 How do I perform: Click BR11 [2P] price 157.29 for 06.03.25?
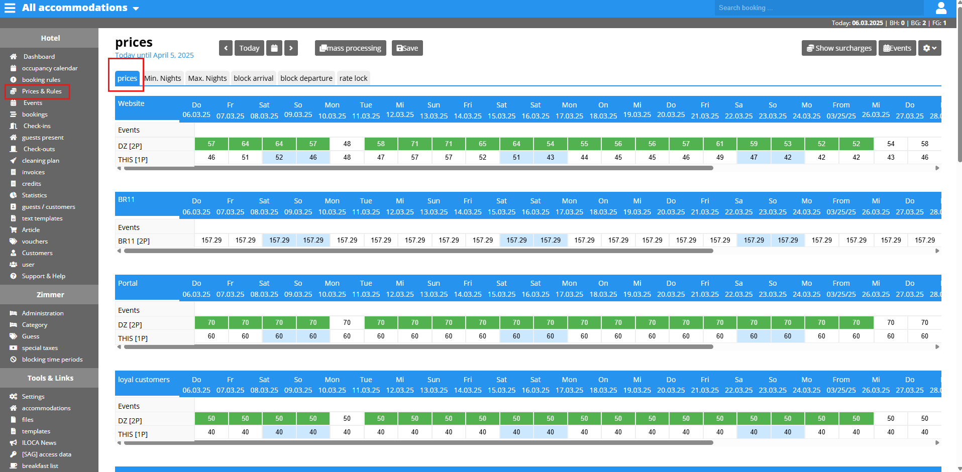(x=211, y=240)
